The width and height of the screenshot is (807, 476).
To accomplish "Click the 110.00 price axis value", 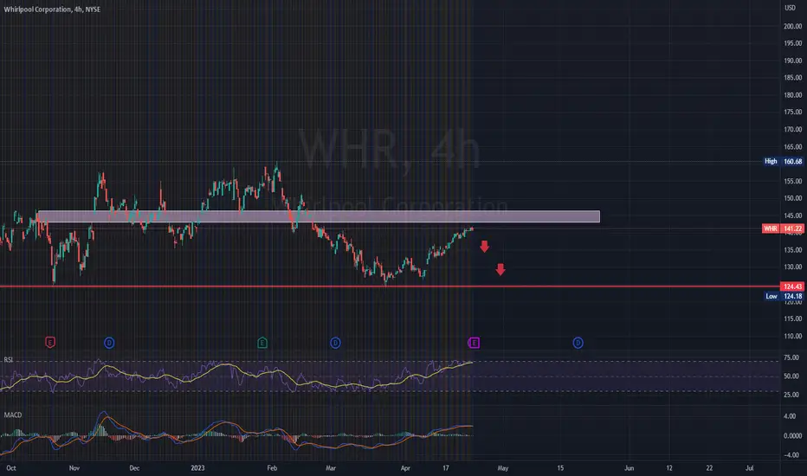I will (792, 336).
